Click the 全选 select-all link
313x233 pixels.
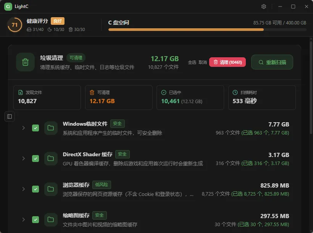tap(192, 62)
